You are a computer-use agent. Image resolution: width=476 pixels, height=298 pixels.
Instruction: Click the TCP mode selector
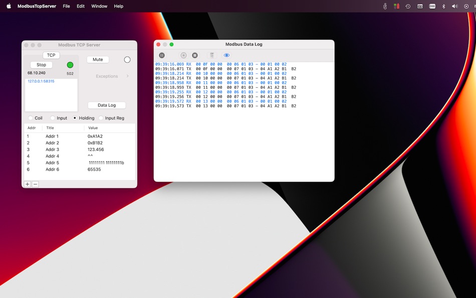(x=51, y=55)
